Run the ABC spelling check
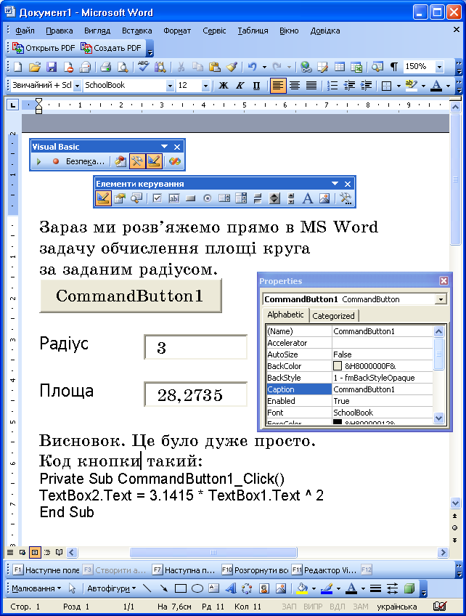Image resolution: width=466 pixels, height=616 pixels. coord(143,66)
